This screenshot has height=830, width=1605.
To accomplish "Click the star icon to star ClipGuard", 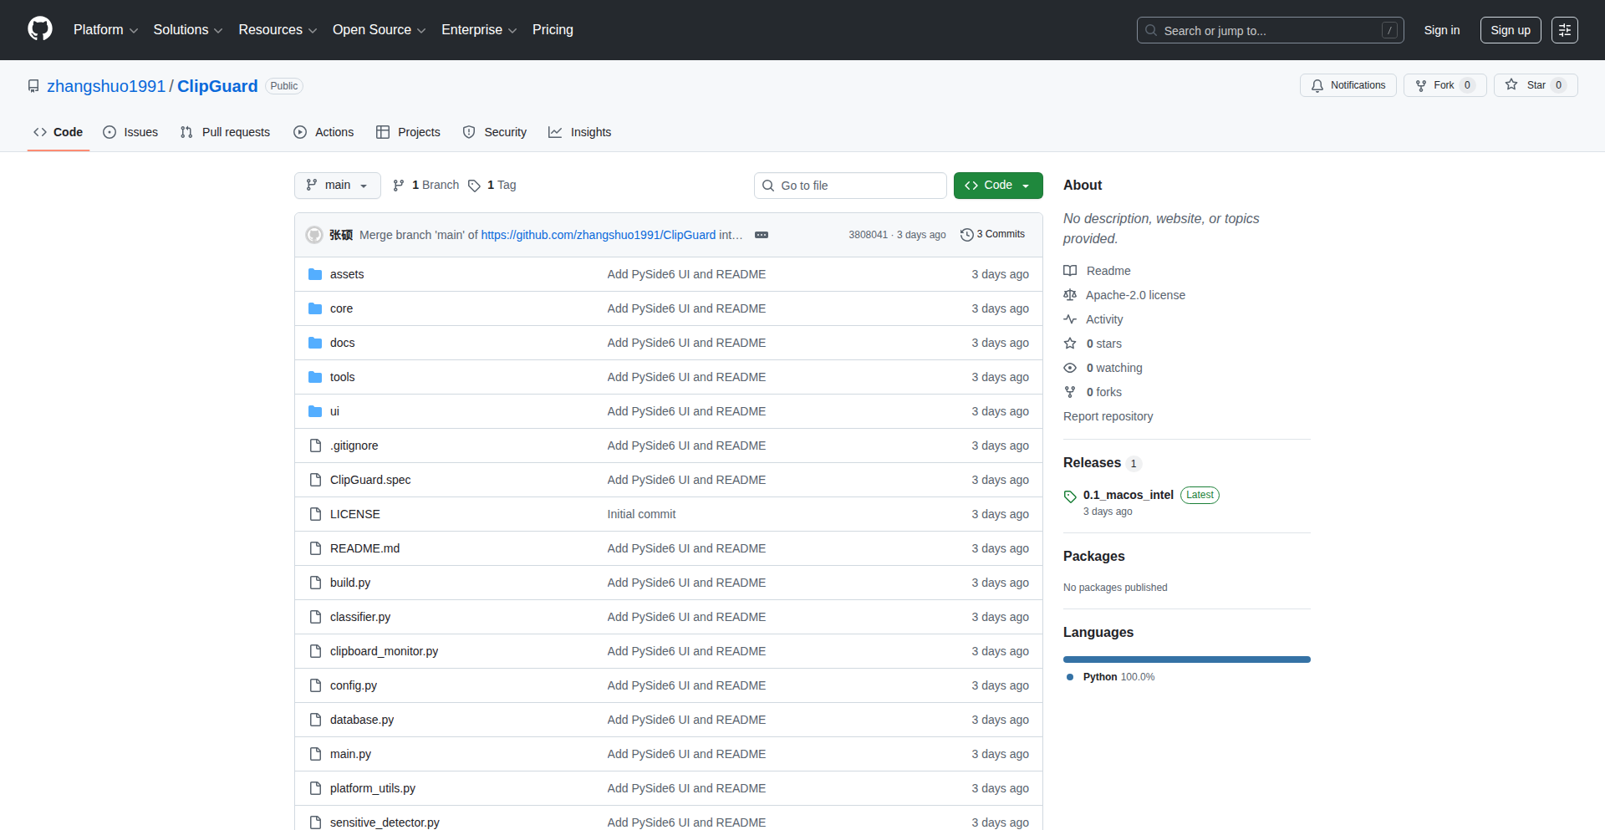I will pos(1512,85).
